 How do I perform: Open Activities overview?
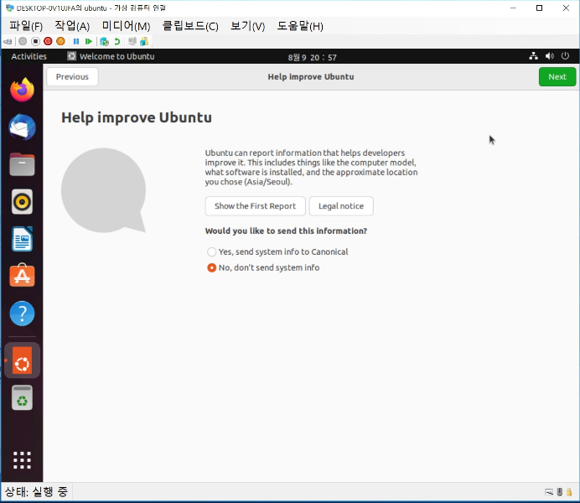coord(28,57)
